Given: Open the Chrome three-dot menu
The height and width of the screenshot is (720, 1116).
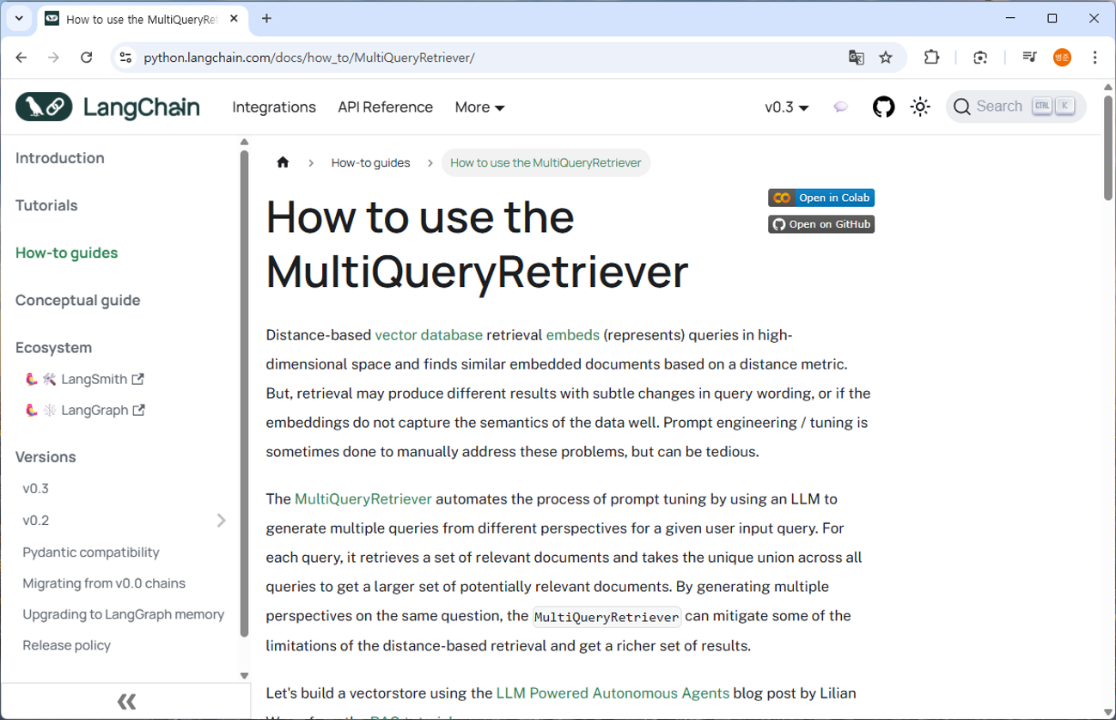Looking at the screenshot, I should [1095, 58].
